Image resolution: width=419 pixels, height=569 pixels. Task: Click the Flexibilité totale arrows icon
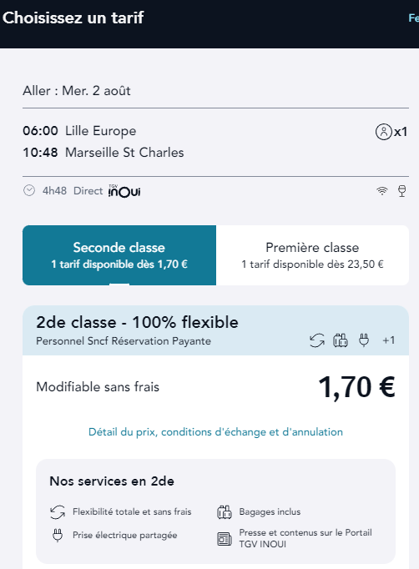tap(58, 512)
